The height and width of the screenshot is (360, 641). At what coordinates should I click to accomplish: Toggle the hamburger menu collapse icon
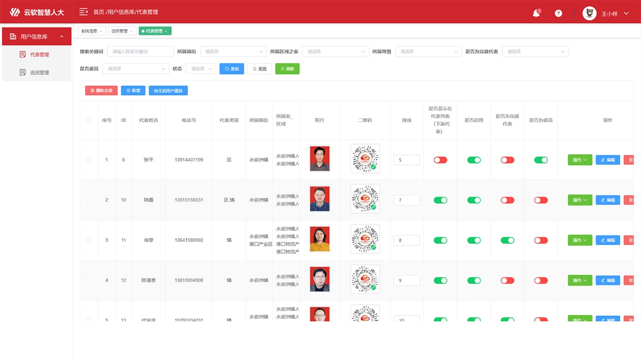(x=84, y=12)
